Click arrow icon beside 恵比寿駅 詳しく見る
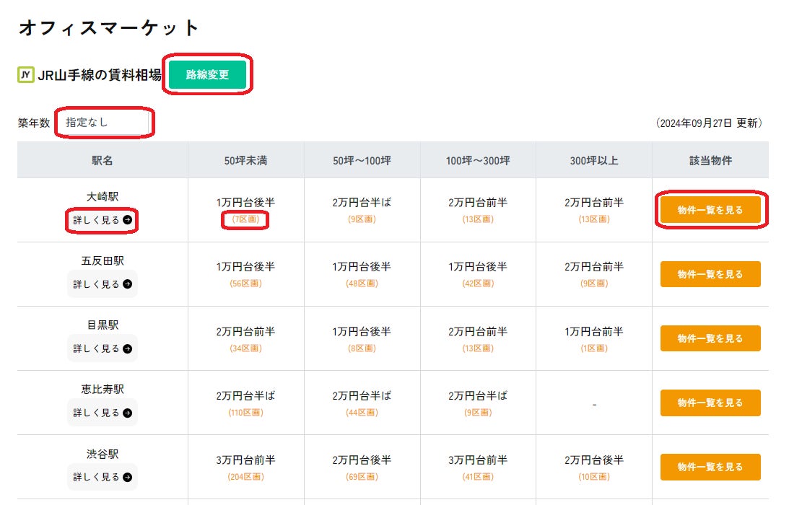The image size is (789, 505). coord(128,413)
